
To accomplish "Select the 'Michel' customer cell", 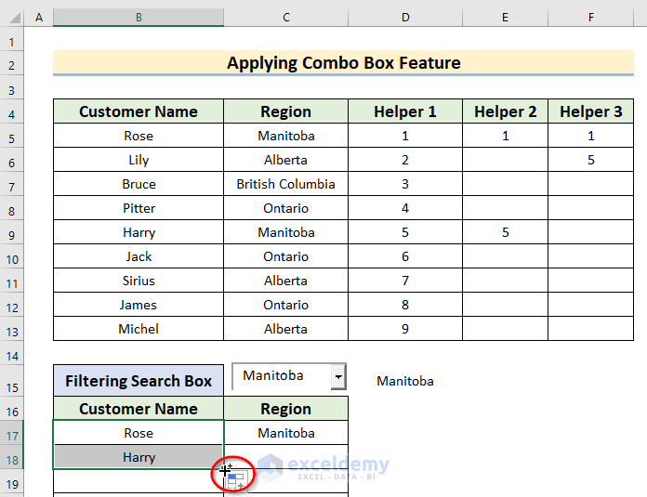I will (x=139, y=329).
